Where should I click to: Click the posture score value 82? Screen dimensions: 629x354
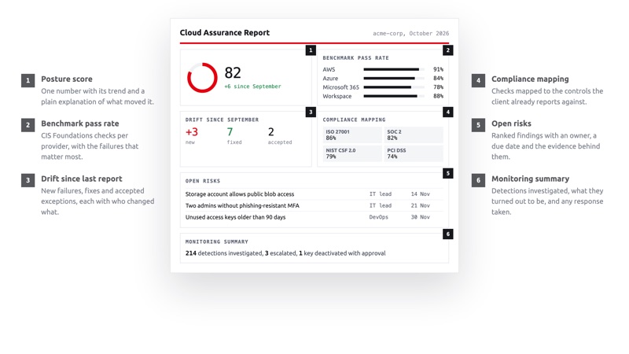(x=233, y=72)
